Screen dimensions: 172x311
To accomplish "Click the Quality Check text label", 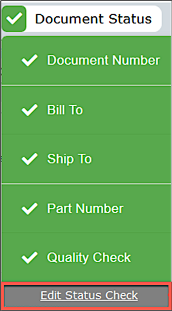I will 89,257.
